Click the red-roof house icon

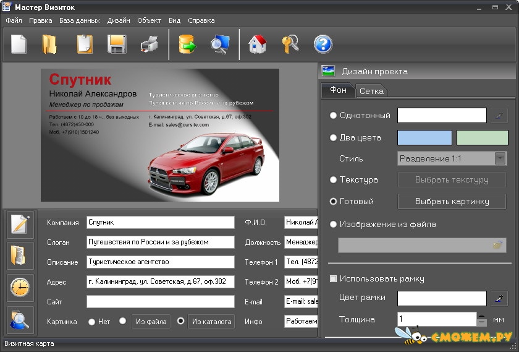click(x=258, y=44)
